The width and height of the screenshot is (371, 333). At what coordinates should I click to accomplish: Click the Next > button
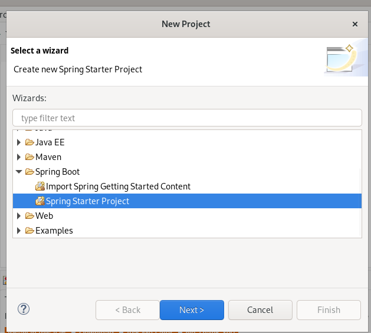pos(192,310)
